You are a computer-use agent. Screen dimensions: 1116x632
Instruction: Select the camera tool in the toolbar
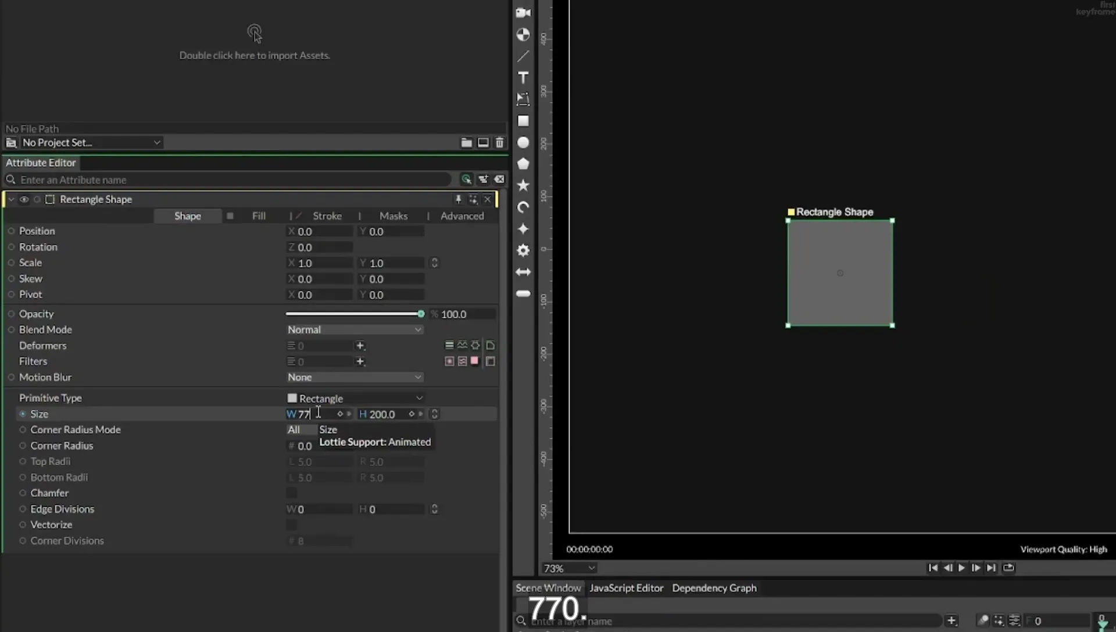click(x=523, y=13)
